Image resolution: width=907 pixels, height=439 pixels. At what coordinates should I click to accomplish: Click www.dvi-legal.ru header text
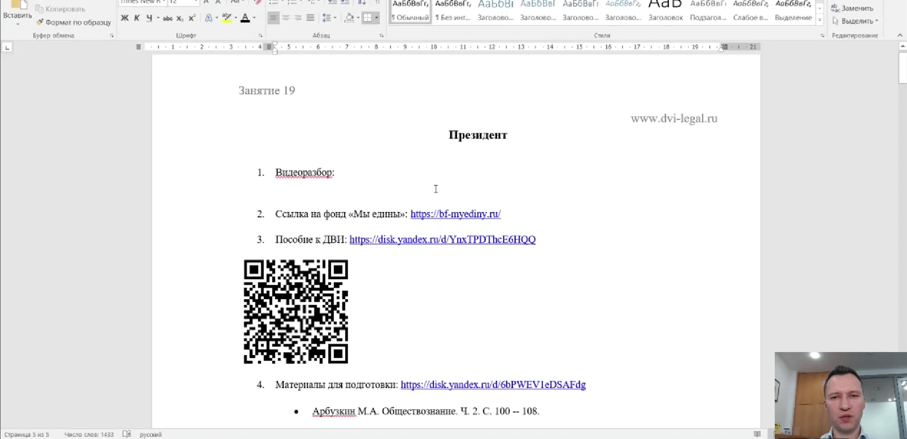(x=674, y=118)
